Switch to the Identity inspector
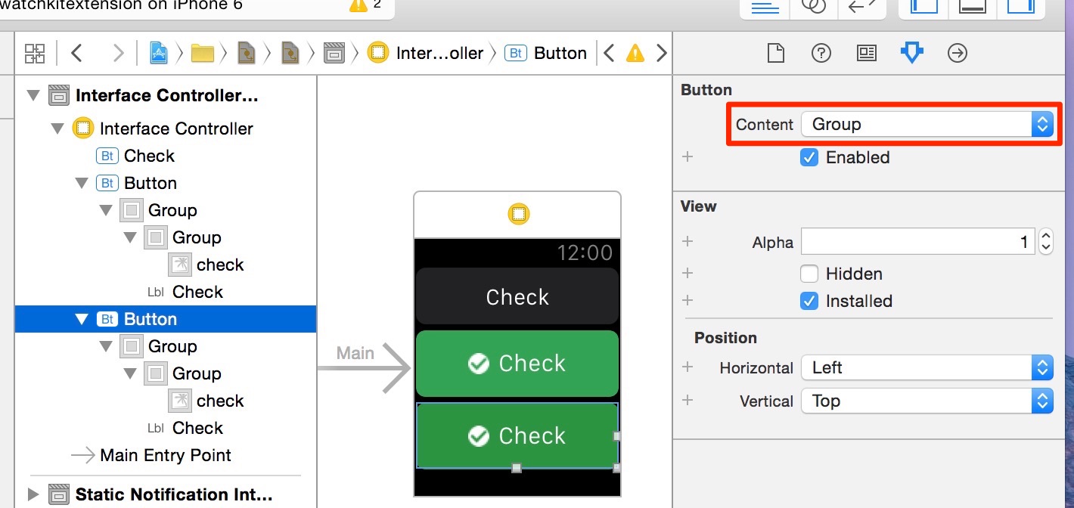1074x508 pixels. (x=866, y=53)
